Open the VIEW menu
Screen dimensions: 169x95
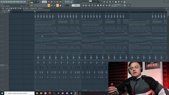click(x=14, y=2)
